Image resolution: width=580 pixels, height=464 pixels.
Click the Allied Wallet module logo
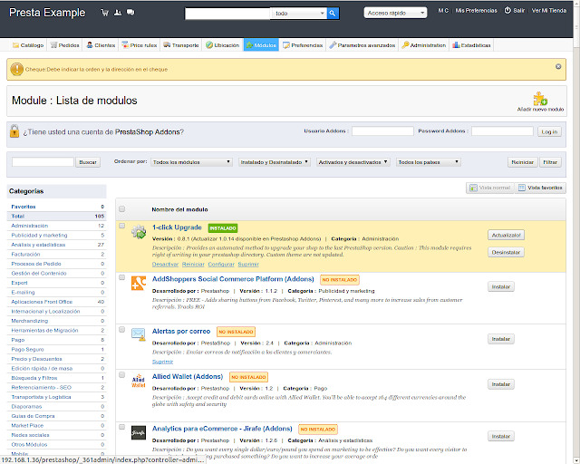pyautogui.click(x=139, y=381)
